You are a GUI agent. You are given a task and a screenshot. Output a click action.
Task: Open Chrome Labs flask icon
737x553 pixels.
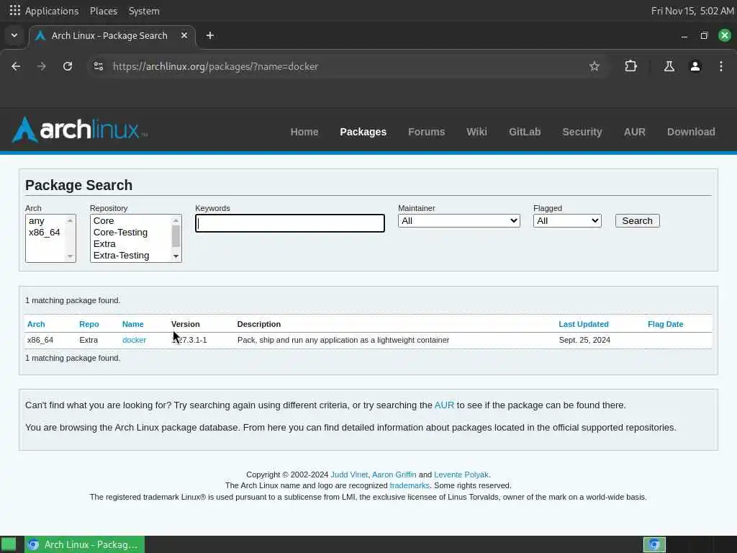(x=669, y=66)
